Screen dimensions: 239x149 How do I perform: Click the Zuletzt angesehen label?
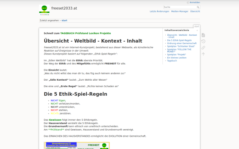click(x=49, y=21)
